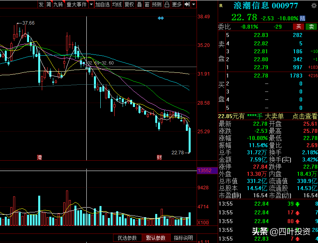
Task: Toggle 复权 price adjustment
Action: pyautogui.click(x=129, y=4)
